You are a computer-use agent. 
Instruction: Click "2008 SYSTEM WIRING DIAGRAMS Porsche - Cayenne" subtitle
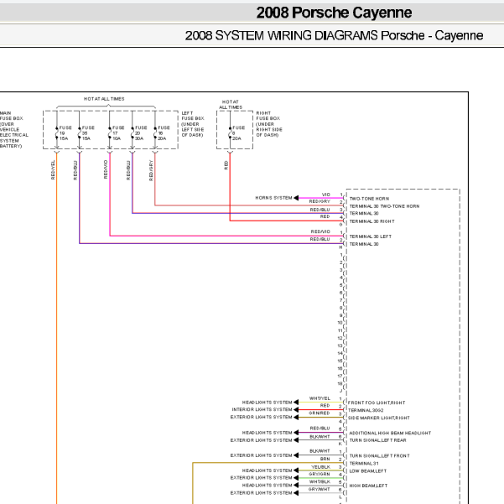click(x=334, y=35)
